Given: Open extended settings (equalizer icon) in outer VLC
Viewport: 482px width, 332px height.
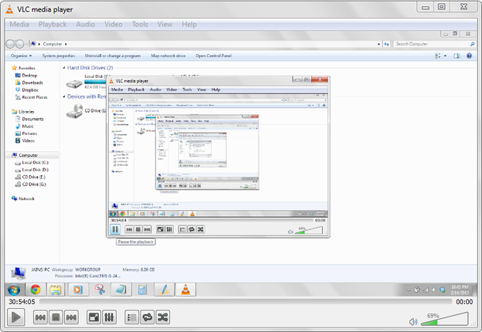Looking at the screenshot, I should (109, 317).
